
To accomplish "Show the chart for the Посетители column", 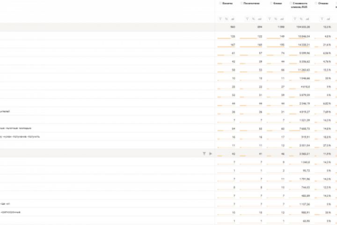I will [x=260, y=19].
